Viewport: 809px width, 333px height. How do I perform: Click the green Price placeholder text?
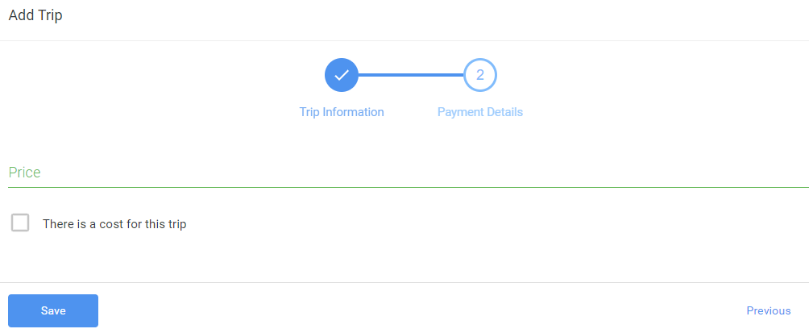pyautogui.click(x=25, y=173)
